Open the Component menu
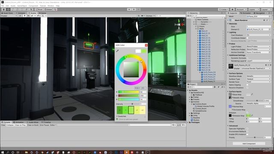 33,6
